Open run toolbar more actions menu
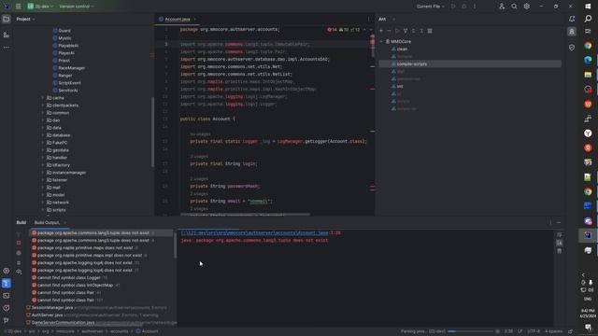598x336 pixels. point(475,7)
